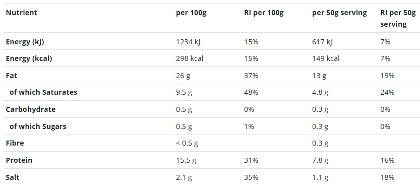Select the per 100g column header
The width and height of the screenshot is (420, 196).
[x=191, y=13]
